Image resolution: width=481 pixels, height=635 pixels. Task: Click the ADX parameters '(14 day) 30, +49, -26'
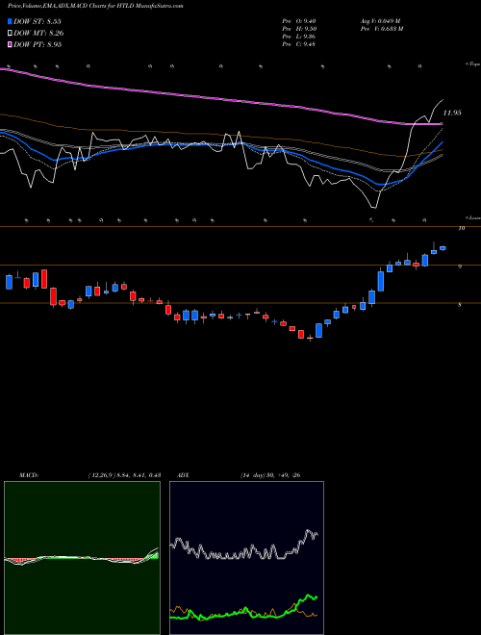(x=270, y=475)
